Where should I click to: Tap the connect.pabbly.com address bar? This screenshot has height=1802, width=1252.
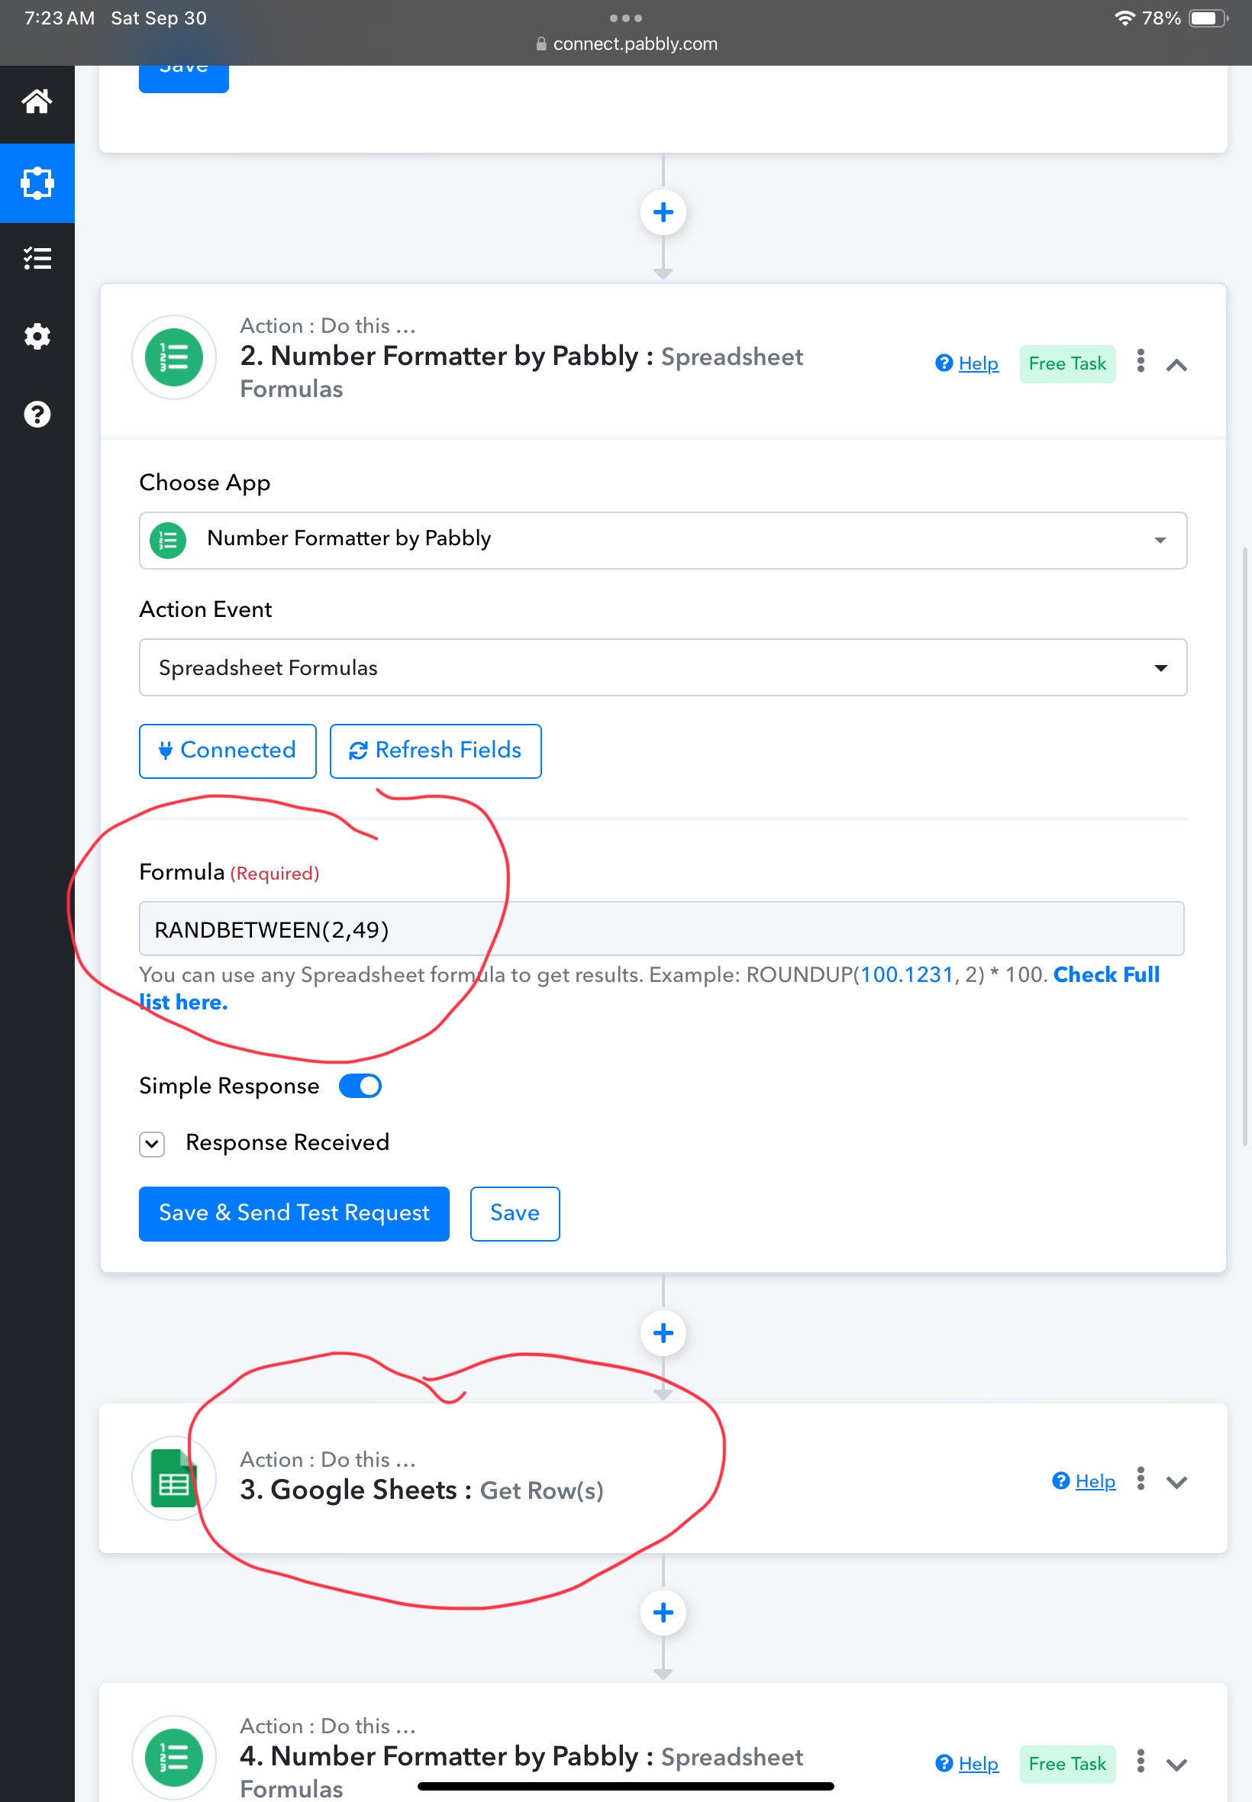pyautogui.click(x=626, y=44)
